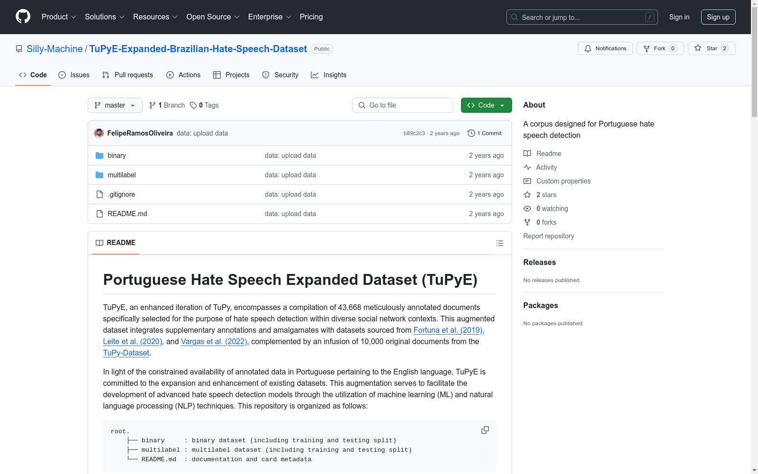Open the master branch selector dropdown

(x=115, y=105)
